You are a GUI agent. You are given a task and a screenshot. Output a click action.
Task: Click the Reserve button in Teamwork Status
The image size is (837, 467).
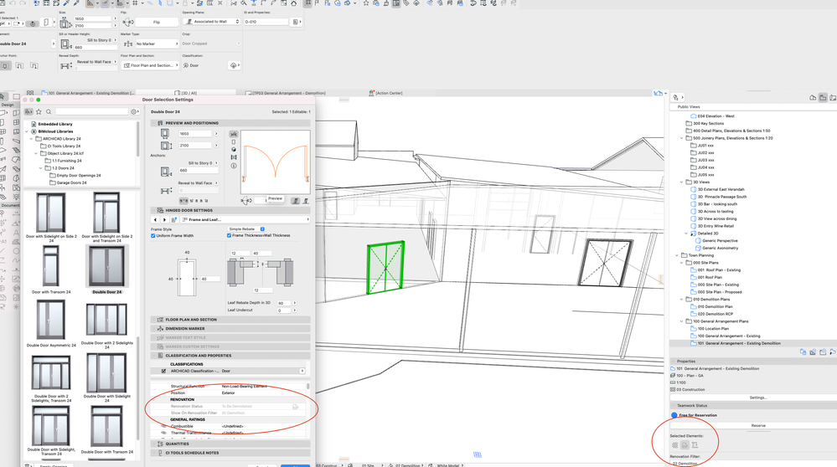(x=757, y=425)
